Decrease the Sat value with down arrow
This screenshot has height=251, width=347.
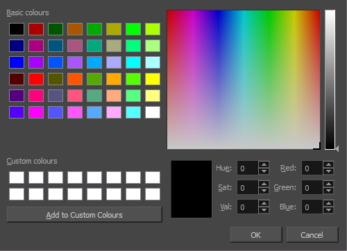264,191
